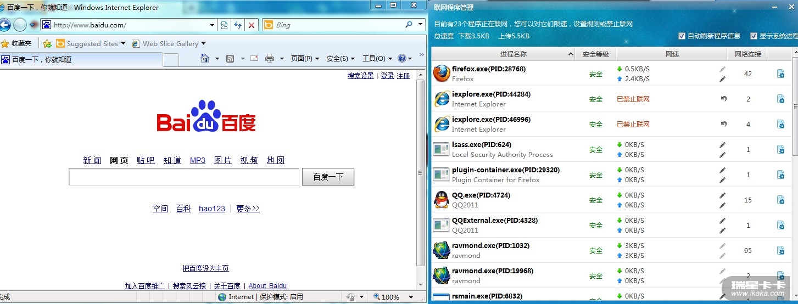798x304 pixels.
Task: Click the Home icon in IE command bar
Action: [205, 58]
